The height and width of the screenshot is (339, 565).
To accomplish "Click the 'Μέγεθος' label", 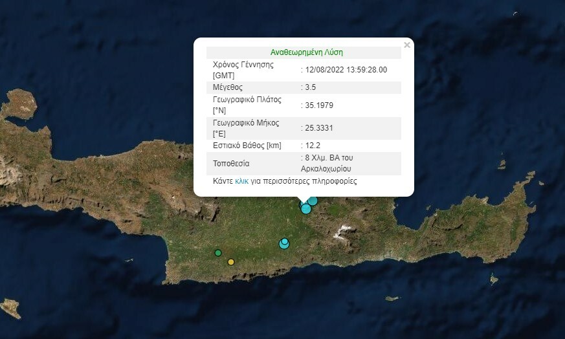I will [x=228, y=87].
